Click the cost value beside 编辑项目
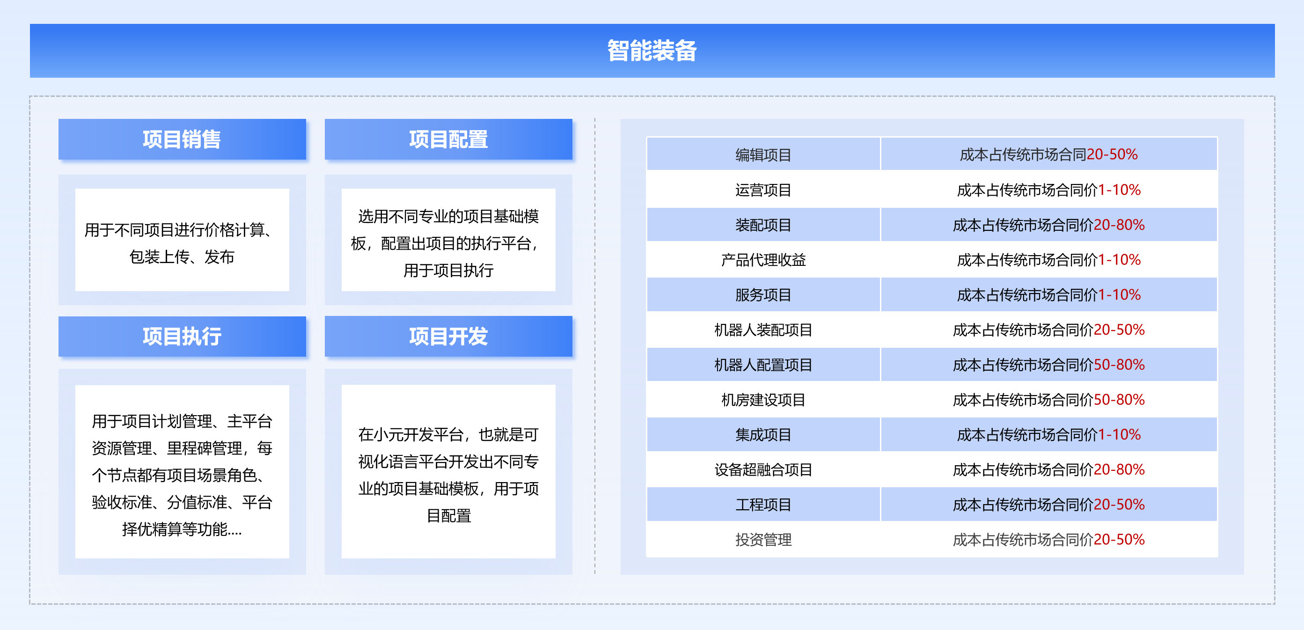The image size is (1304, 630). 1049,154
